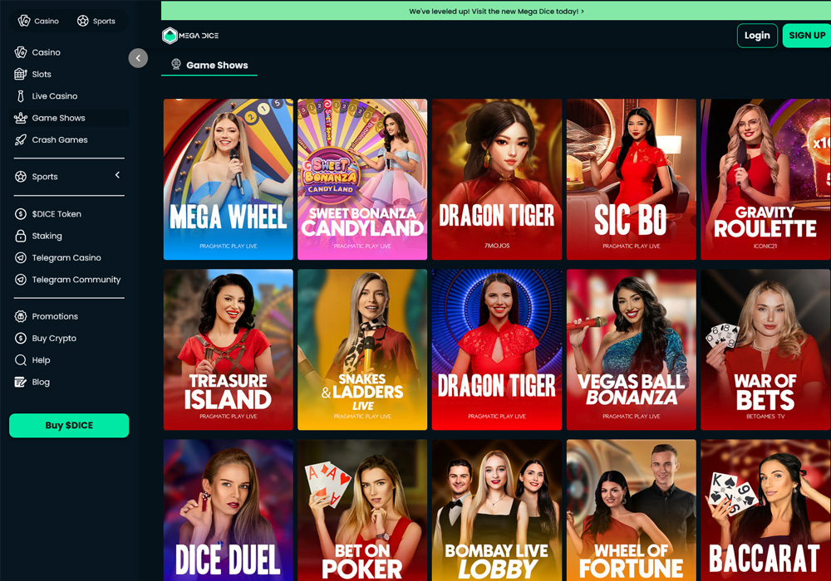Click the Buy $DICE button
Image resolution: width=831 pixels, height=581 pixels.
tap(69, 426)
